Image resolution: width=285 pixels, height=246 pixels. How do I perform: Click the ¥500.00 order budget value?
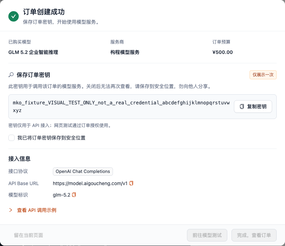(x=222, y=52)
